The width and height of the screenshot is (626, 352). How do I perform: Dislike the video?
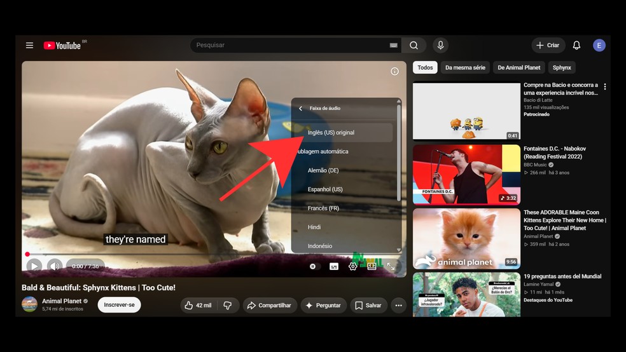228,306
